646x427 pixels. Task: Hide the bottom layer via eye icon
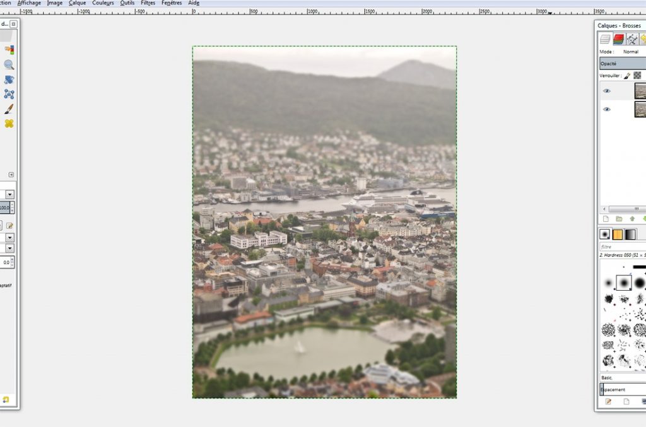tap(607, 109)
